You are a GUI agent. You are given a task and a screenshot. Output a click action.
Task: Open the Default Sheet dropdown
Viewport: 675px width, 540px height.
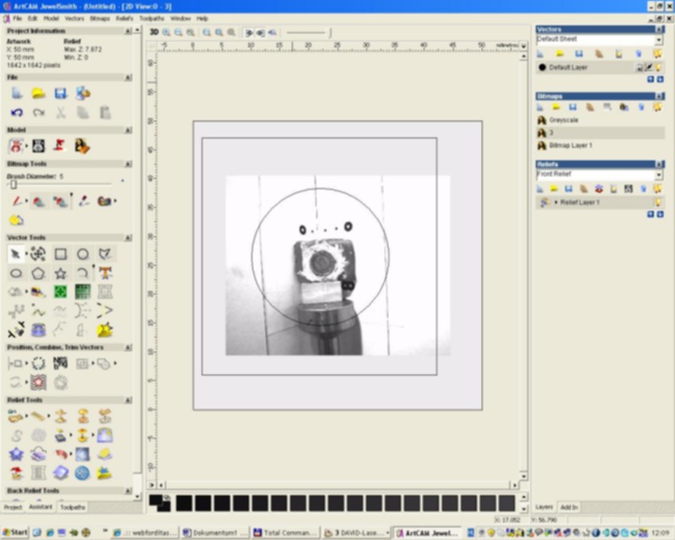659,40
